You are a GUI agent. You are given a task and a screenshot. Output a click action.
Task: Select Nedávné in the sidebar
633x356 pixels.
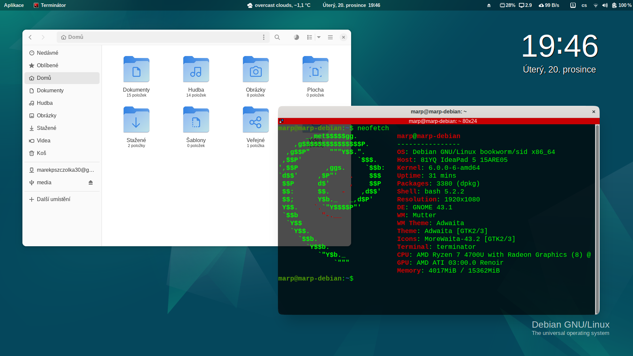62,53
